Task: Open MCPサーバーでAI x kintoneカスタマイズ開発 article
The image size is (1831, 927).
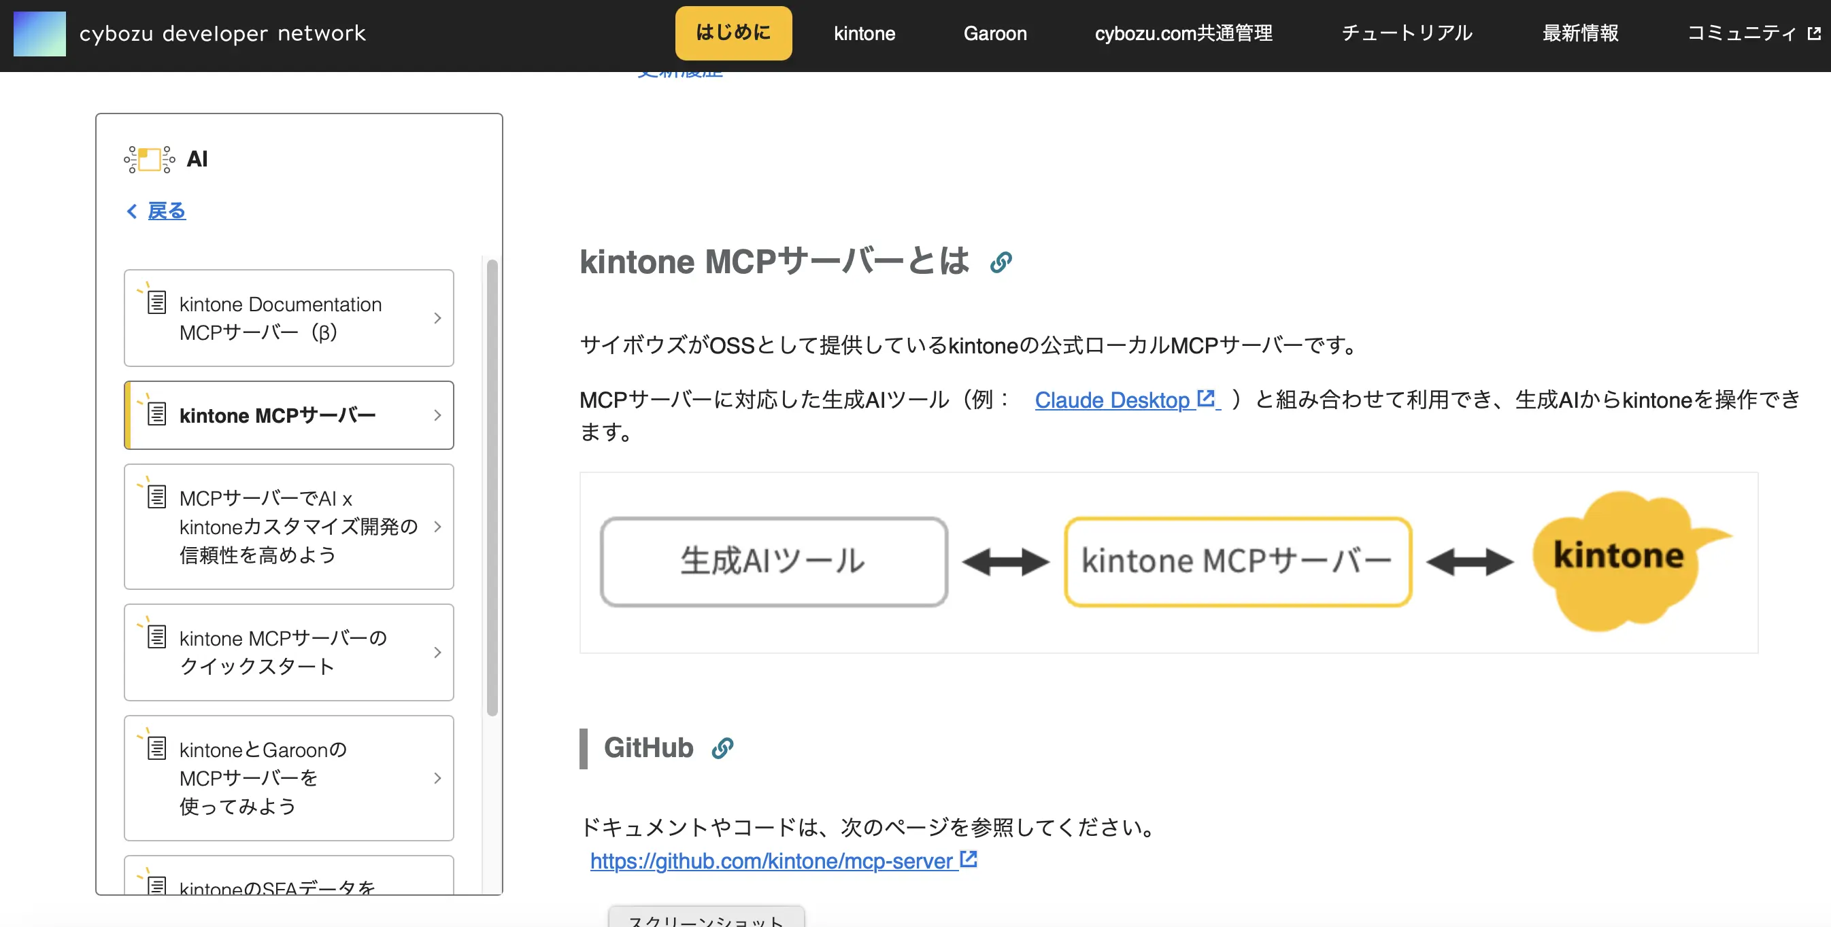Action: click(x=288, y=527)
